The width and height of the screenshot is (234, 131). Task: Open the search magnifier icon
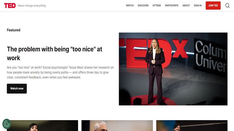[x=227, y=6]
